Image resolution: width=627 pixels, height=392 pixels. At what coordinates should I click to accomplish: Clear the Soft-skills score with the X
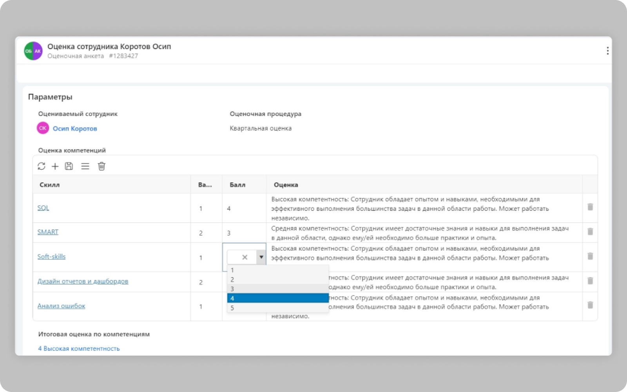pyautogui.click(x=245, y=257)
